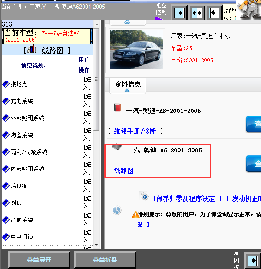Click the blue 查 button beside 线路图
Screen dimensions: 261x269
[254, 164]
